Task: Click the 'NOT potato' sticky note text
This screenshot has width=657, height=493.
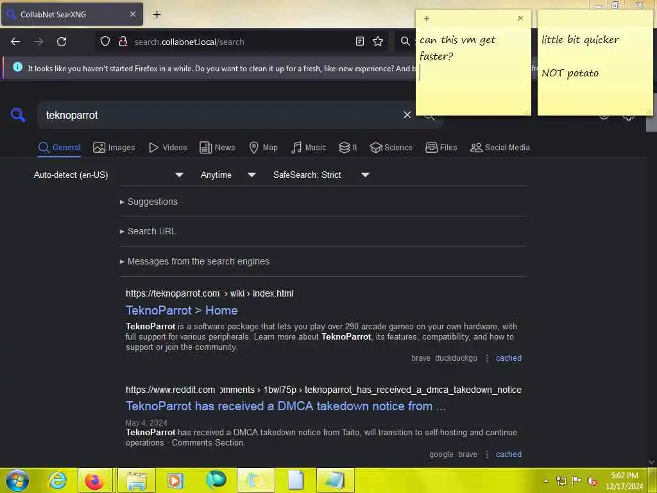Action: (570, 73)
